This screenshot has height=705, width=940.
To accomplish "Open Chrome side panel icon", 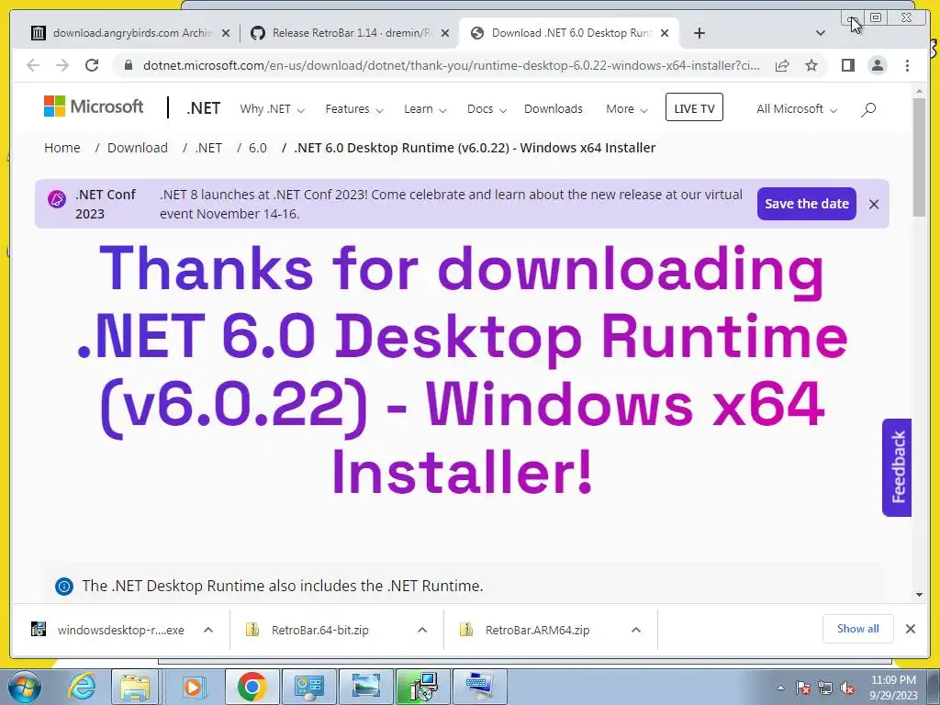I will (x=847, y=65).
